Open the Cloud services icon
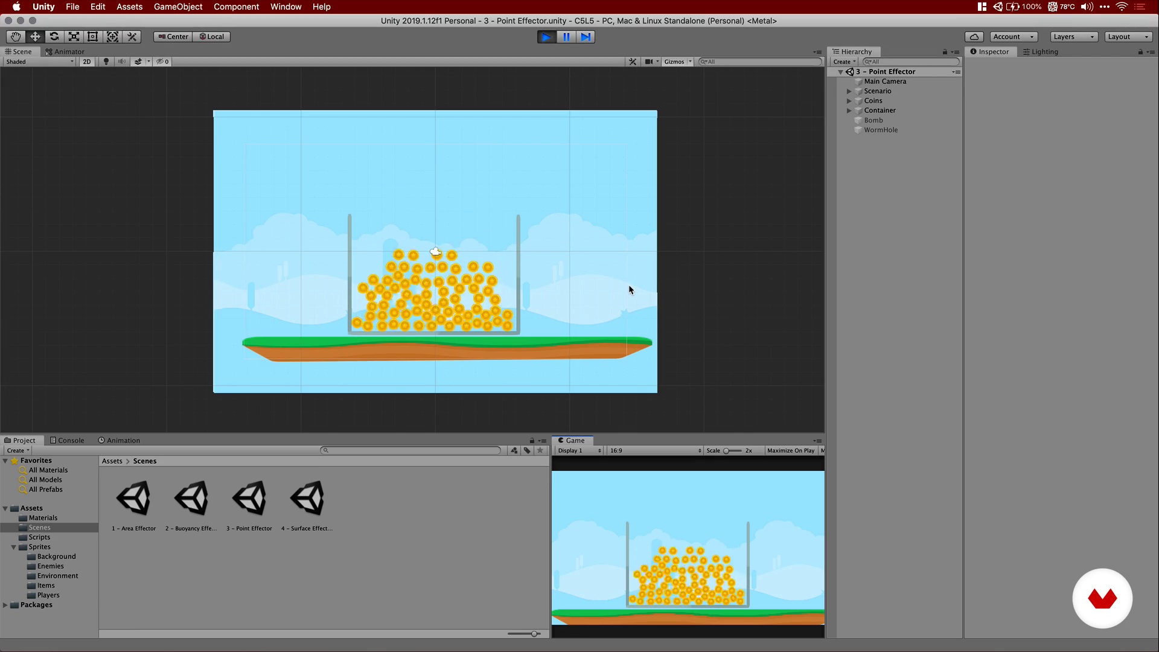1159x652 pixels. [x=974, y=37]
